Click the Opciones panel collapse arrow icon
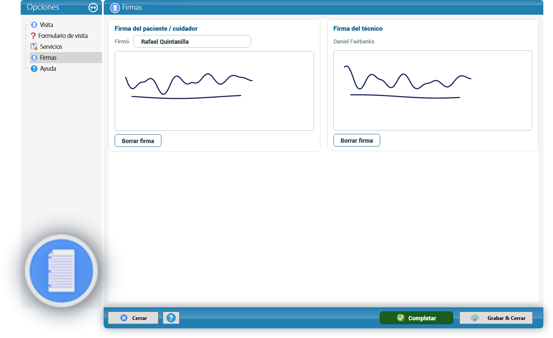This screenshot has height=338, width=553. click(93, 8)
